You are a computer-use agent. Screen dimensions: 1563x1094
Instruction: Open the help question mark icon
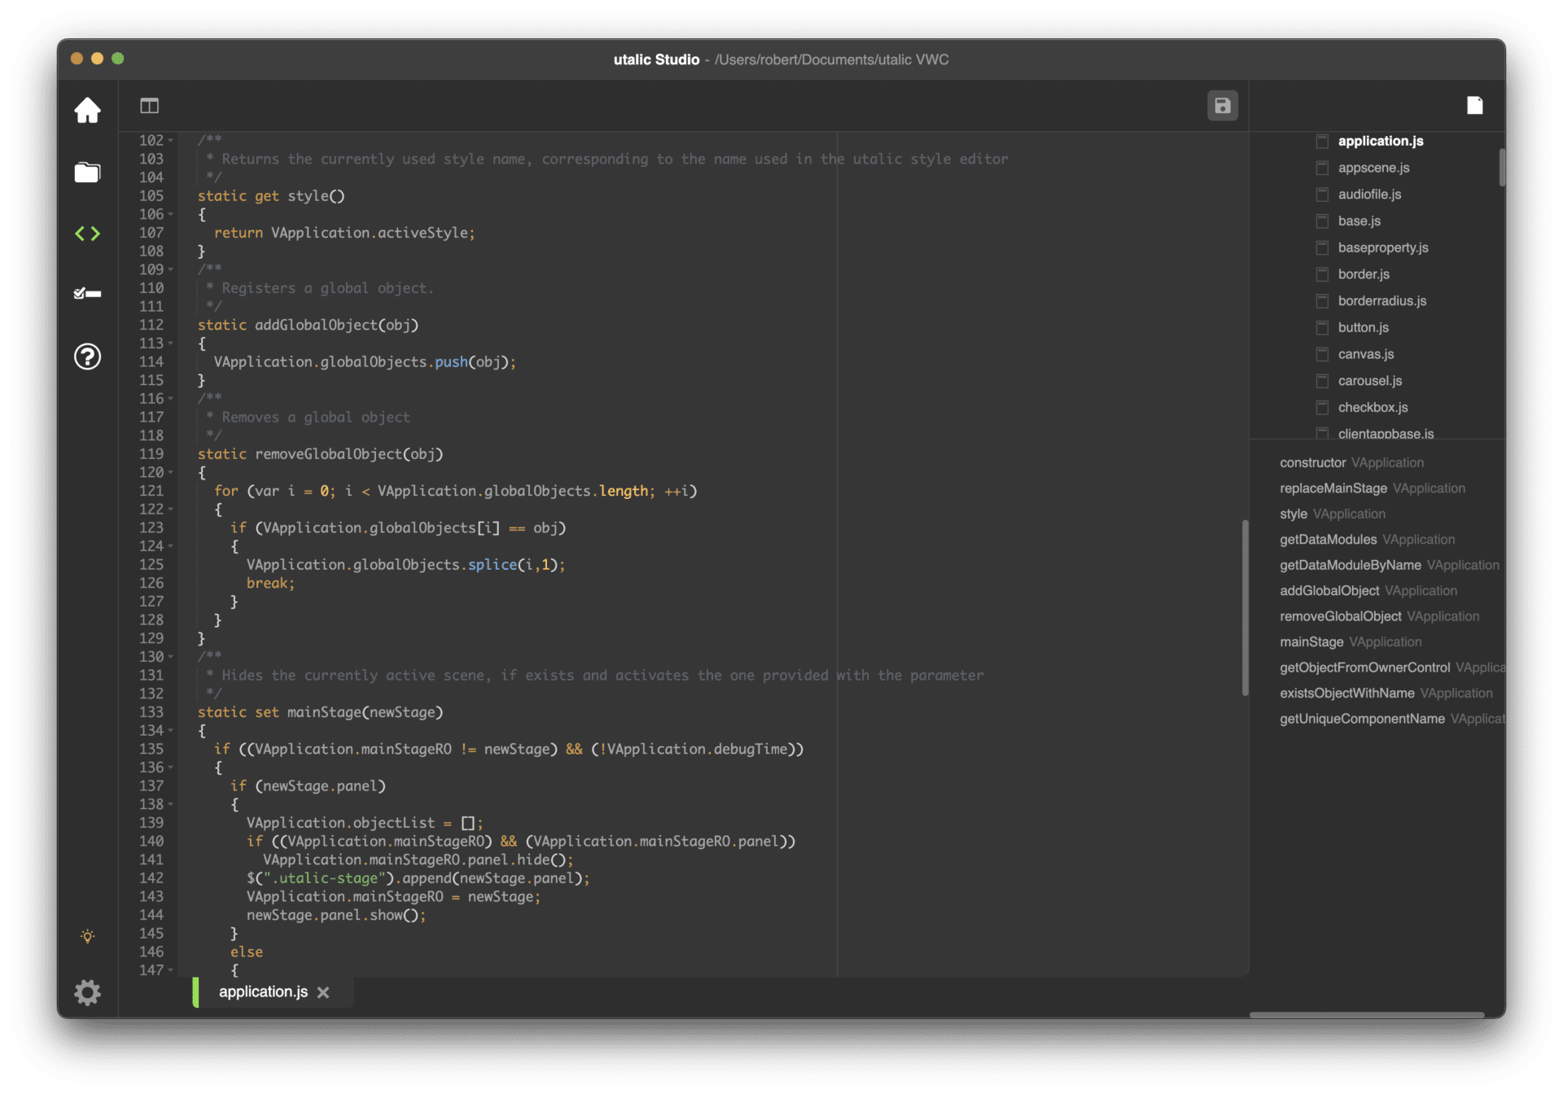pyautogui.click(x=87, y=357)
